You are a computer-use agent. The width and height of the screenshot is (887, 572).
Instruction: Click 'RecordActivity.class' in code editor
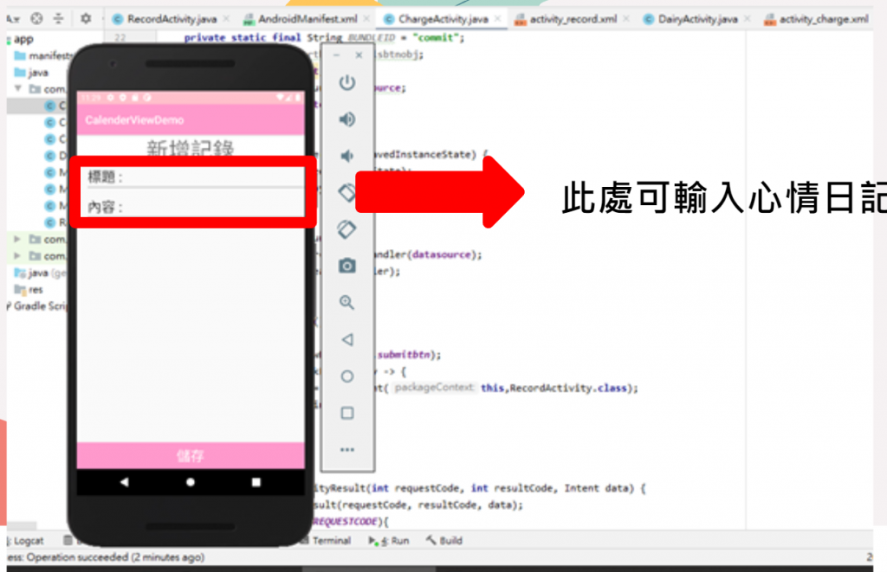pos(568,388)
